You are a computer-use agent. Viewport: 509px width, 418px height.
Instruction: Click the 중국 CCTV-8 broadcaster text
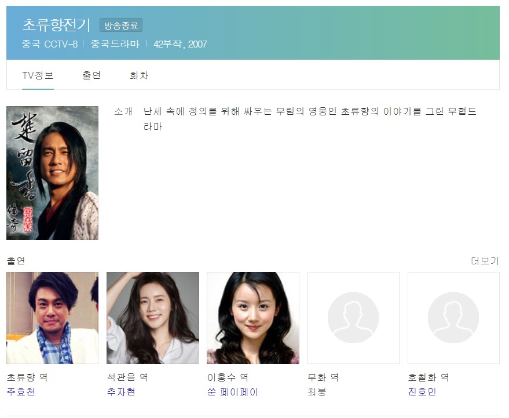click(x=50, y=44)
